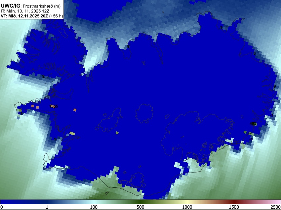Screen dimensions: 281x210
Task: Click the "1000" label on the color scale
Action: click(x=187, y=207)
